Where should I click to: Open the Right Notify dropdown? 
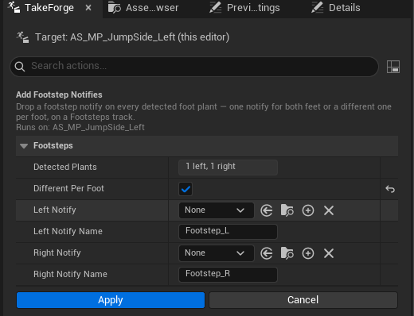pyautogui.click(x=217, y=253)
